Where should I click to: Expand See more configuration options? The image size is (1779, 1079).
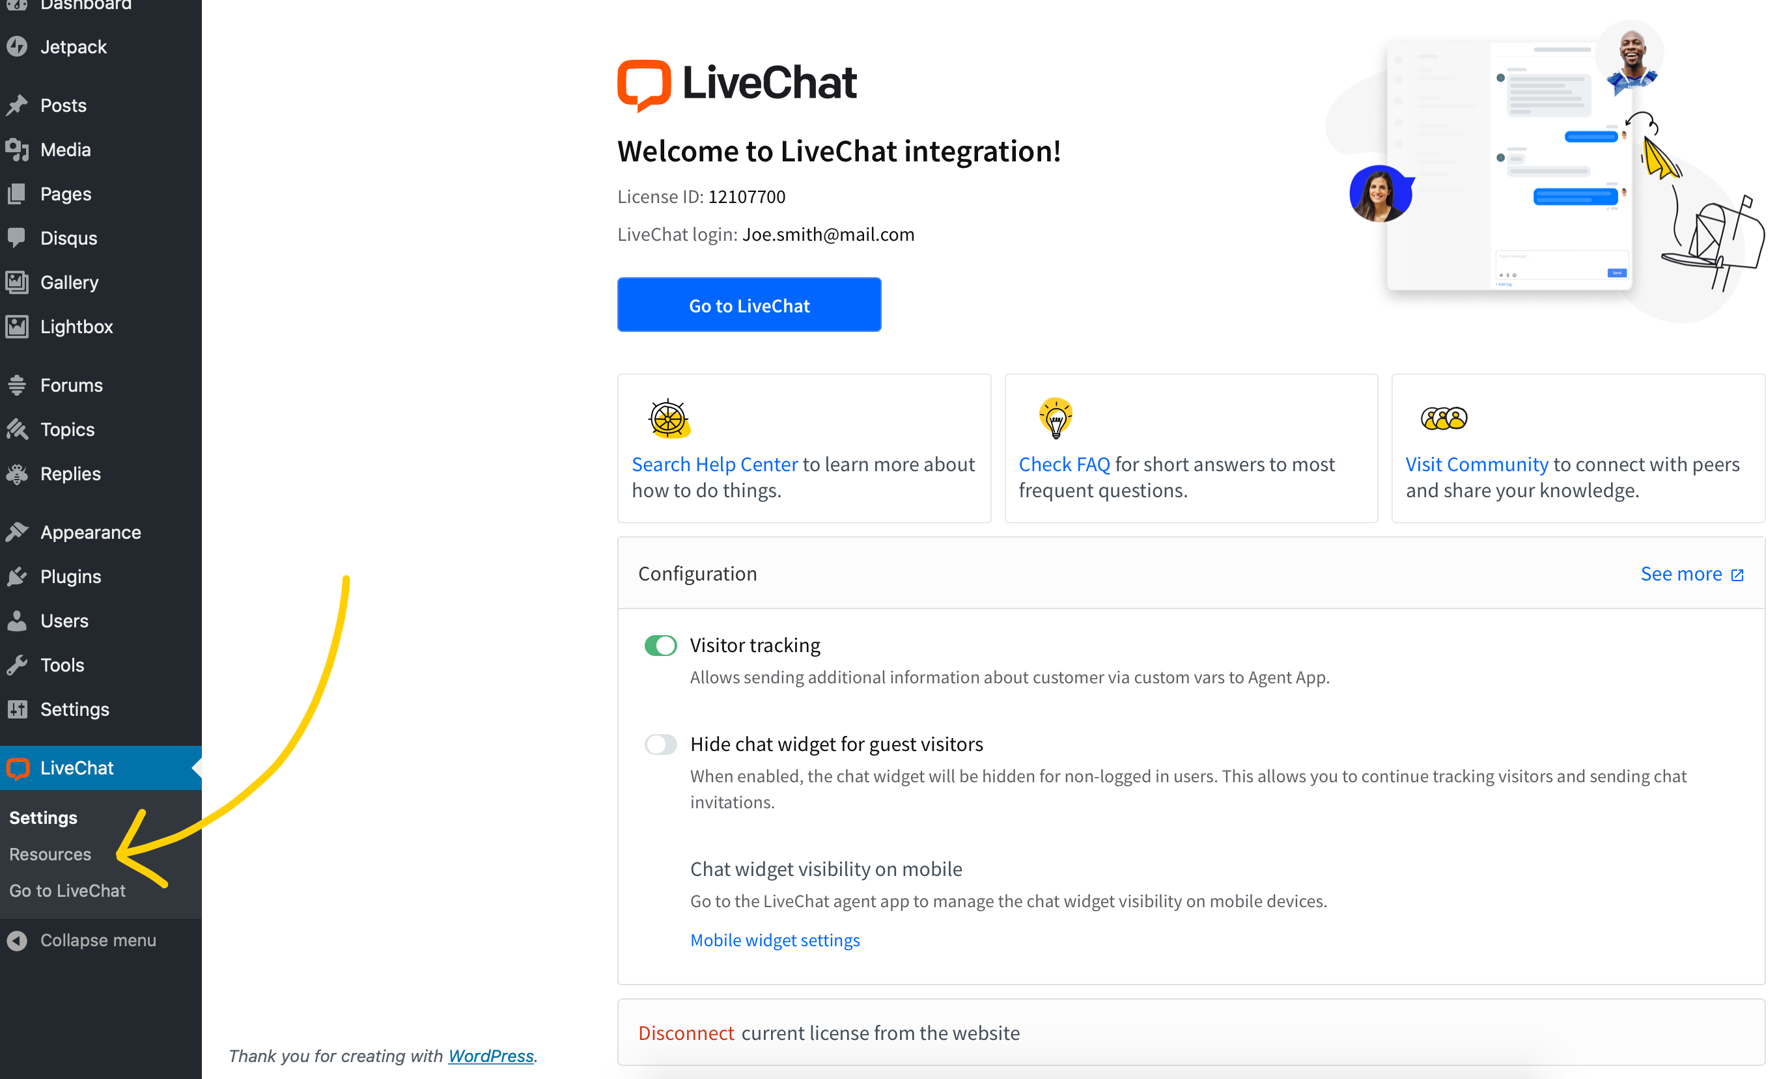(x=1691, y=573)
